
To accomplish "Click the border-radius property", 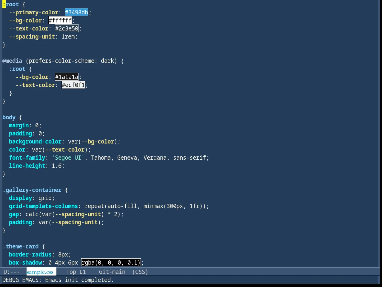I will click(x=30, y=254).
